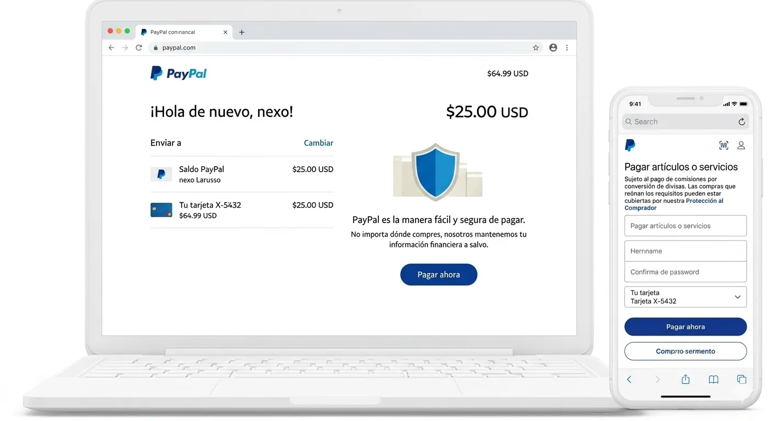This screenshot has height=421, width=773.
Task: Expand the Tu tarjeta X-5432 dropdown
Action: [686, 297]
